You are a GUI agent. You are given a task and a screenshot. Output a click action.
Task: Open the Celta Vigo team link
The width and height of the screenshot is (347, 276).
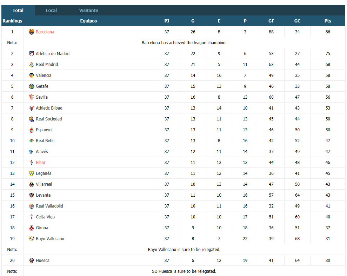(x=45, y=217)
